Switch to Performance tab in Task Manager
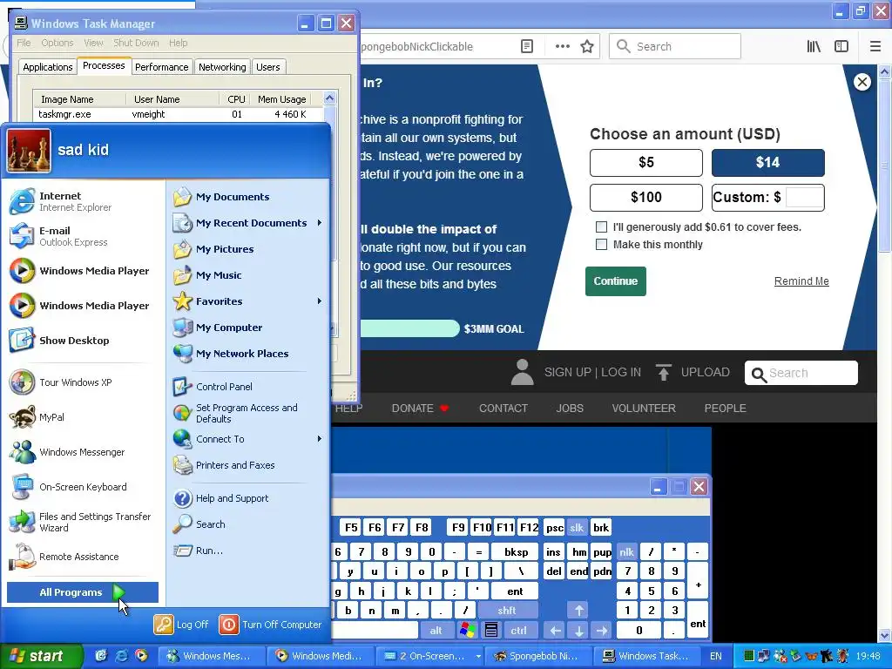The width and height of the screenshot is (892, 669). click(x=161, y=67)
